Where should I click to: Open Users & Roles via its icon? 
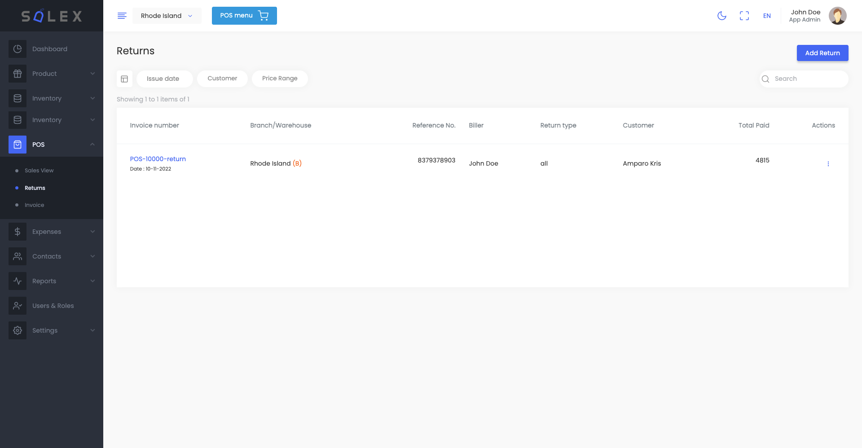coord(18,306)
